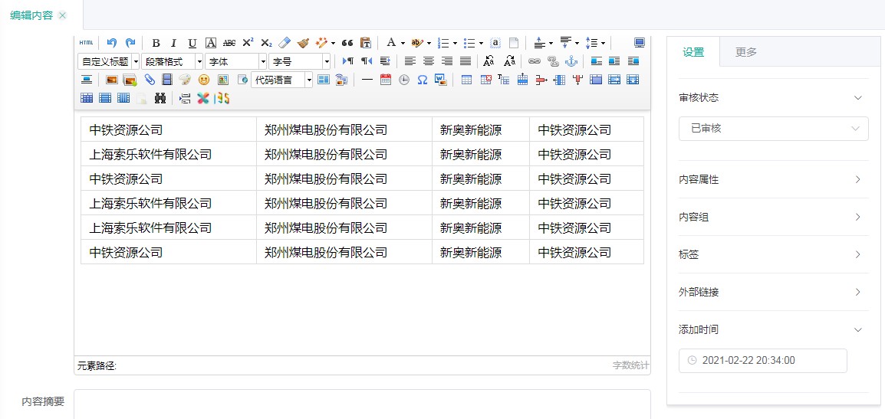The width and height of the screenshot is (885, 419).
Task: Apply superscript formatting
Action: coord(248,43)
